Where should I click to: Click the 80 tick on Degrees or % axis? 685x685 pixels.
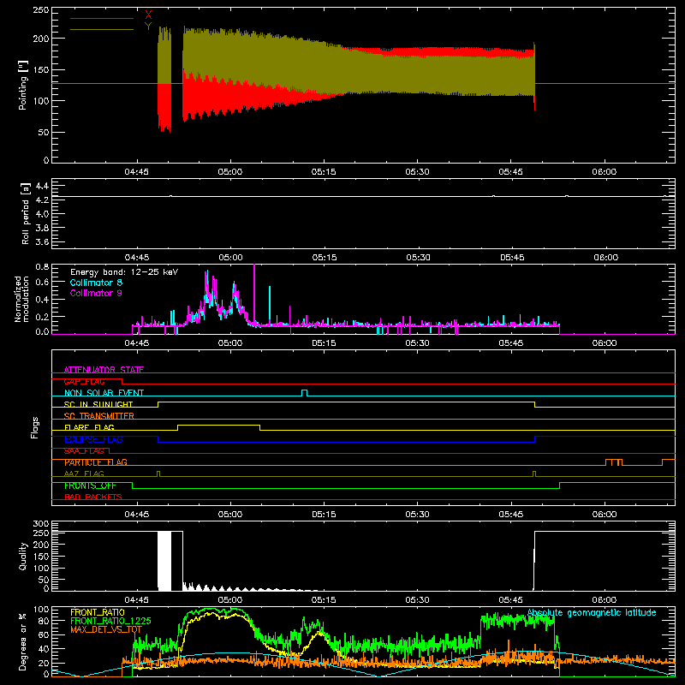pyautogui.click(x=44, y=621)
